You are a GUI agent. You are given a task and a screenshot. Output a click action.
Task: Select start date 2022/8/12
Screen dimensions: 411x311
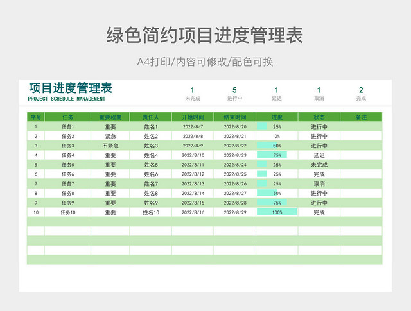click(x=193, y=174)
